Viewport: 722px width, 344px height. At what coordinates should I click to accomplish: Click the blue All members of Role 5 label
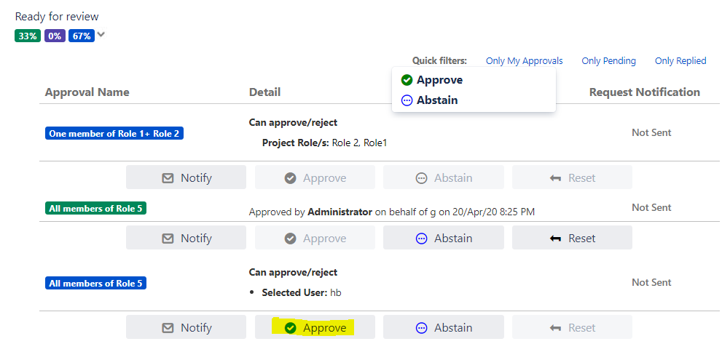coord(95,284)
